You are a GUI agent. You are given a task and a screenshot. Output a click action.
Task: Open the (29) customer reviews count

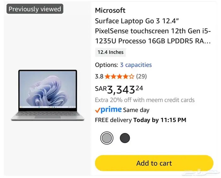[141, 76]
